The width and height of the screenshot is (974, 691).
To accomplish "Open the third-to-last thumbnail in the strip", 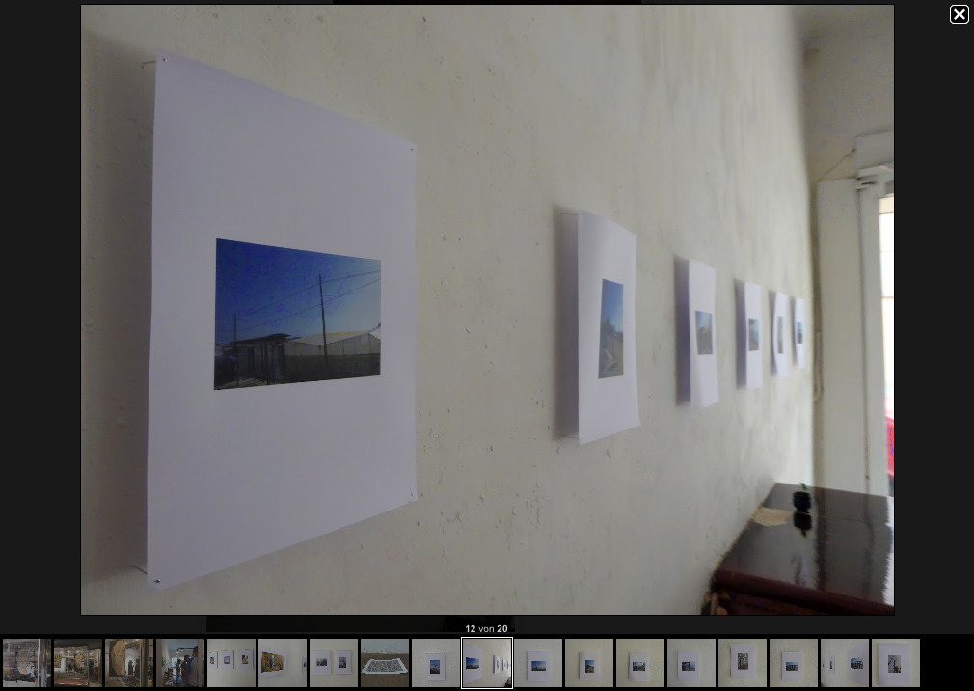I will coord(794,663).
